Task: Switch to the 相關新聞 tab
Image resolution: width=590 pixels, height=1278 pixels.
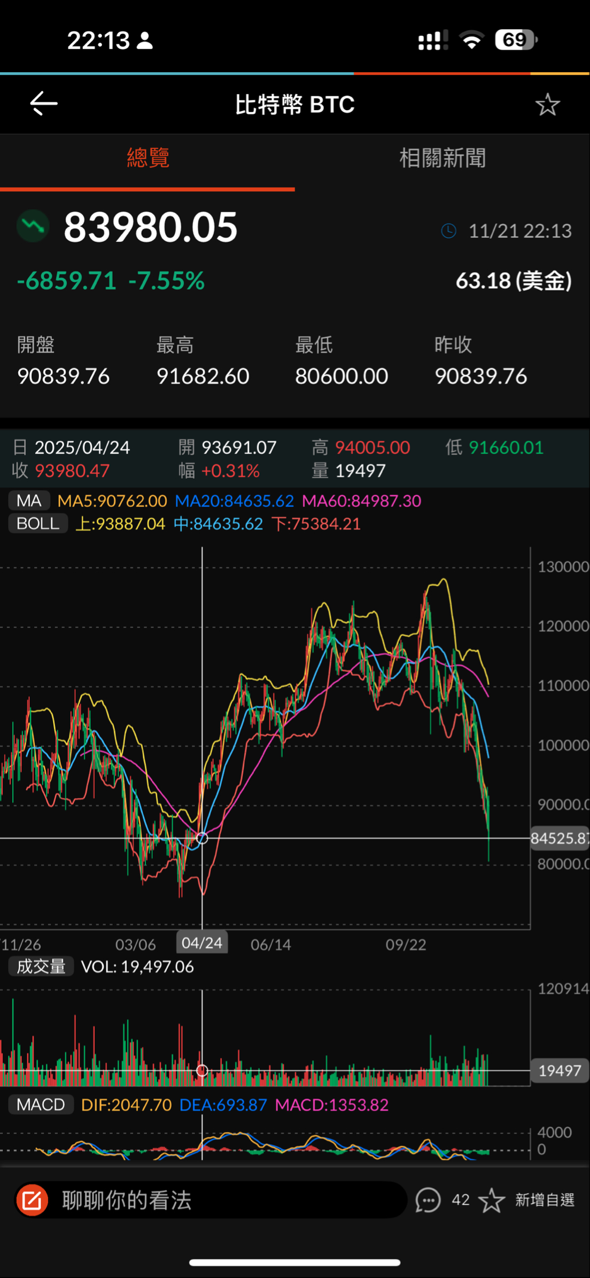Action: tap(443, 158)
